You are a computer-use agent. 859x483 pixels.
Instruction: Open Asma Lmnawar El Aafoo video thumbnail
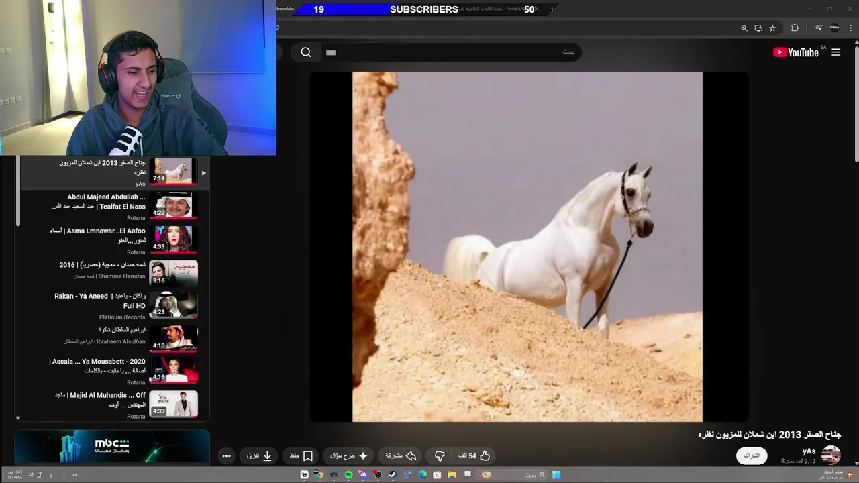point(174,239)
